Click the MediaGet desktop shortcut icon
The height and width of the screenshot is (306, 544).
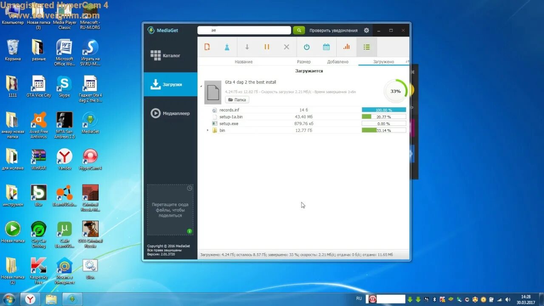(x=90, y=123)
